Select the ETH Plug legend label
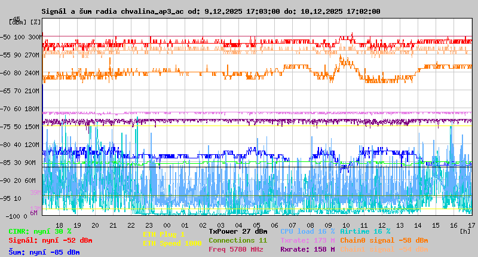This screenshot has width=478, height=257. click(x=164, y=234)
